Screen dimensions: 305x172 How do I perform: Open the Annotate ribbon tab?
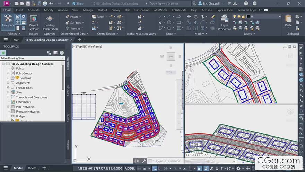click(x=34, y=10)
